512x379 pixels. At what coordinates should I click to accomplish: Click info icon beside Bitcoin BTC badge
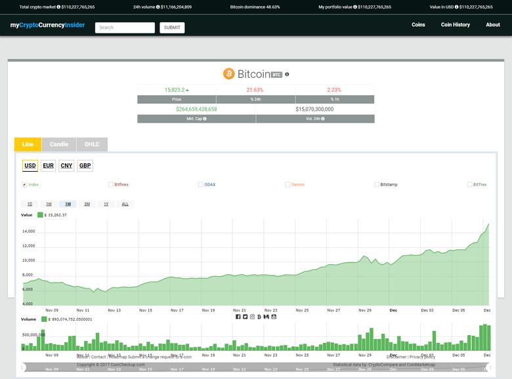tap(287, 74)
